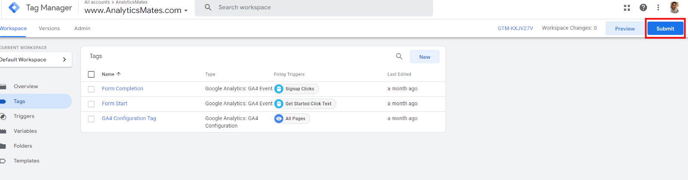Open the Google apps grid icon
Viewport: 688px width, 180px height.
point(627,8)
